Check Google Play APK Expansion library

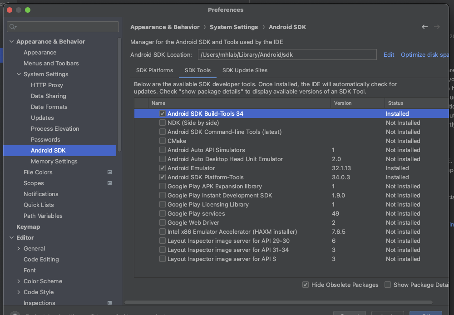click(x=163, y=186)
